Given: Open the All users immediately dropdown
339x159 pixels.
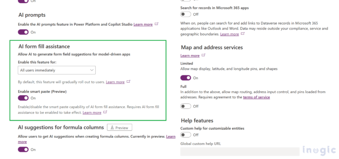Looking at the screenshot, I should (56, 70).
